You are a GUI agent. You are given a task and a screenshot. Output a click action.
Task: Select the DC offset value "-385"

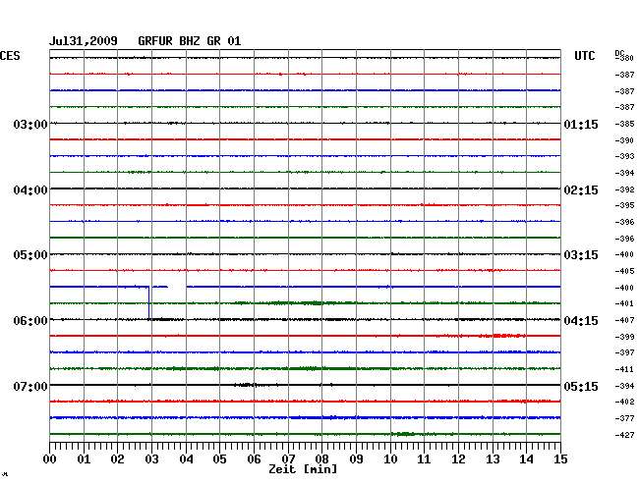[x=624, y=124]
